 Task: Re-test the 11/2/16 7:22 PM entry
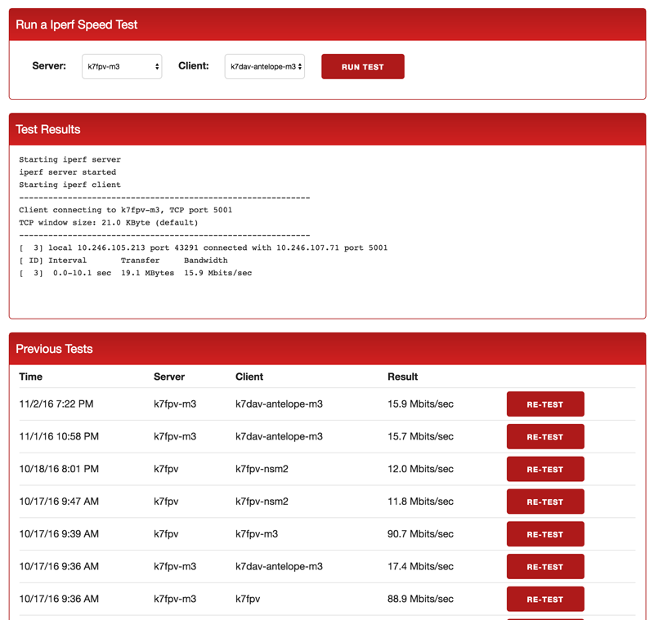[545, 404]
